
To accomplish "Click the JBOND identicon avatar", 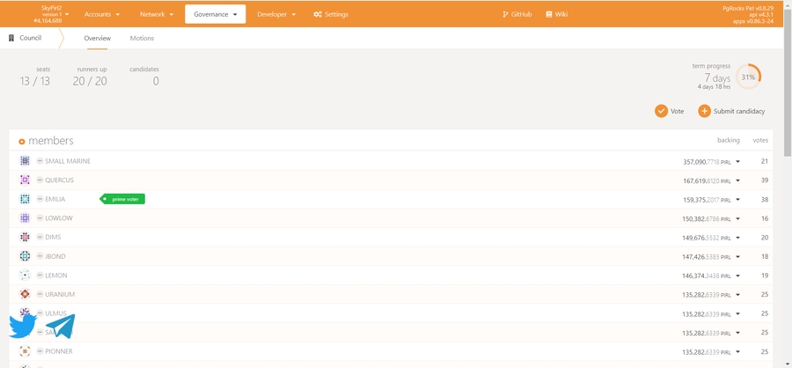I will (x=26, y=256).
